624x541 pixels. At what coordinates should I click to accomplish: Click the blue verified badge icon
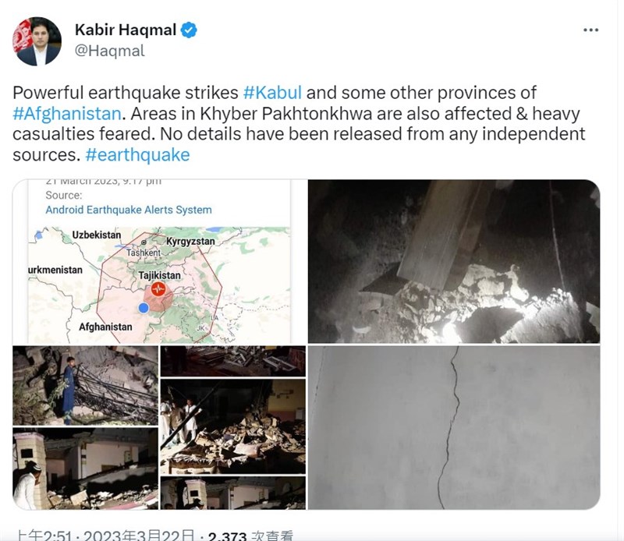point(189,30)
